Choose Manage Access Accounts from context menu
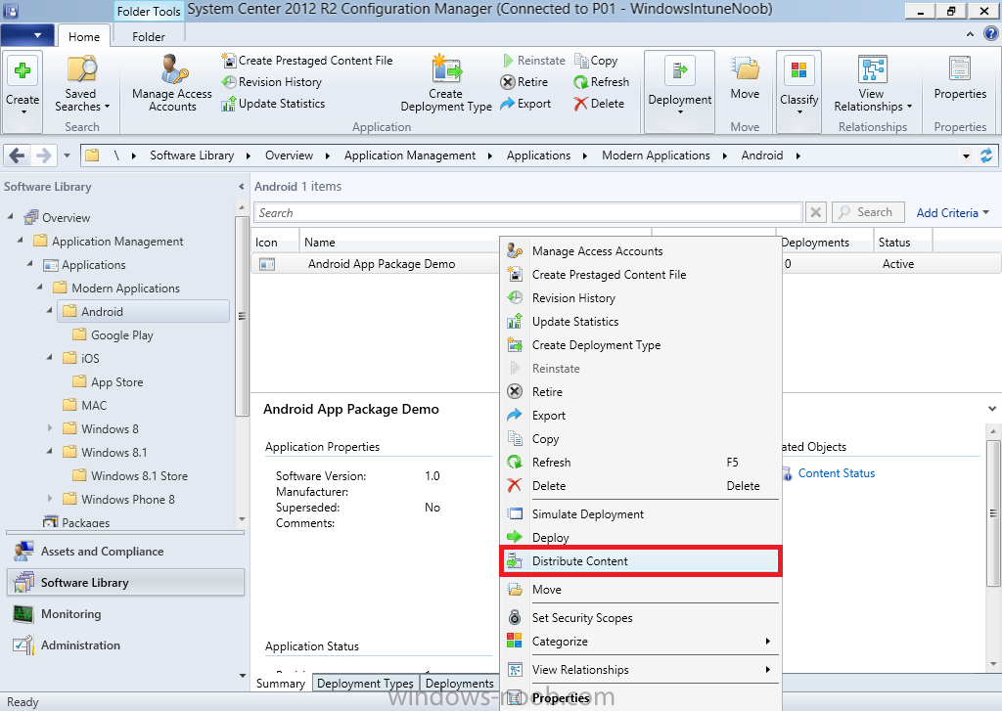1002x711 pixels. click(x=640, y=251)
